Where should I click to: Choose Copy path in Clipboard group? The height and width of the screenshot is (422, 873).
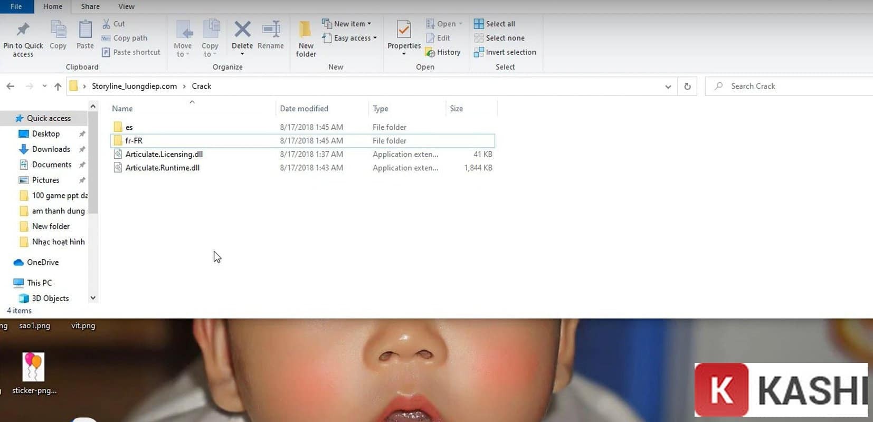pyautogui.click(x=124, y=38)
